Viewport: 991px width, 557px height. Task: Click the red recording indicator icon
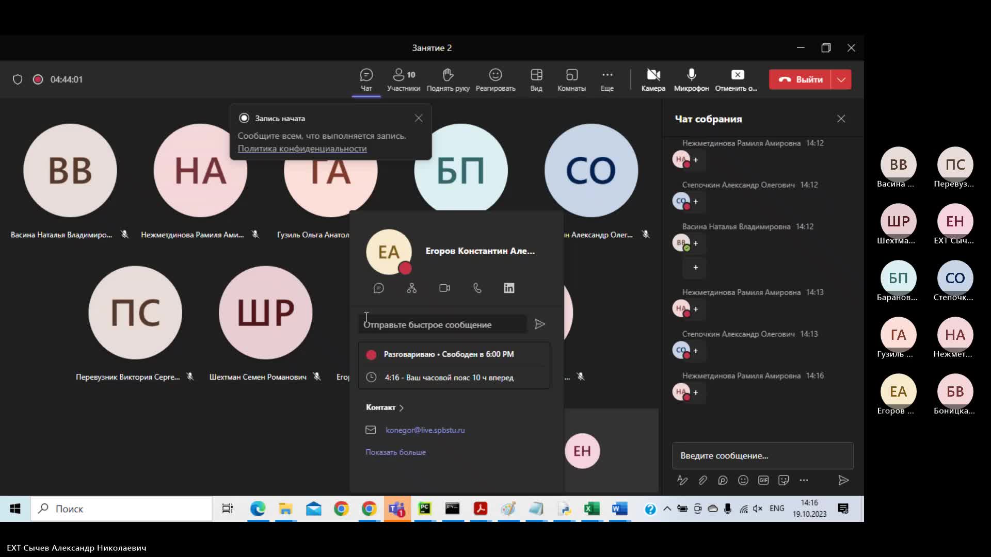(38, 79)
